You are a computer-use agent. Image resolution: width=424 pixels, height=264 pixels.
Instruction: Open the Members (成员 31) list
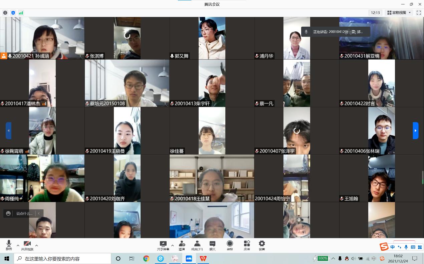[197, 245]
